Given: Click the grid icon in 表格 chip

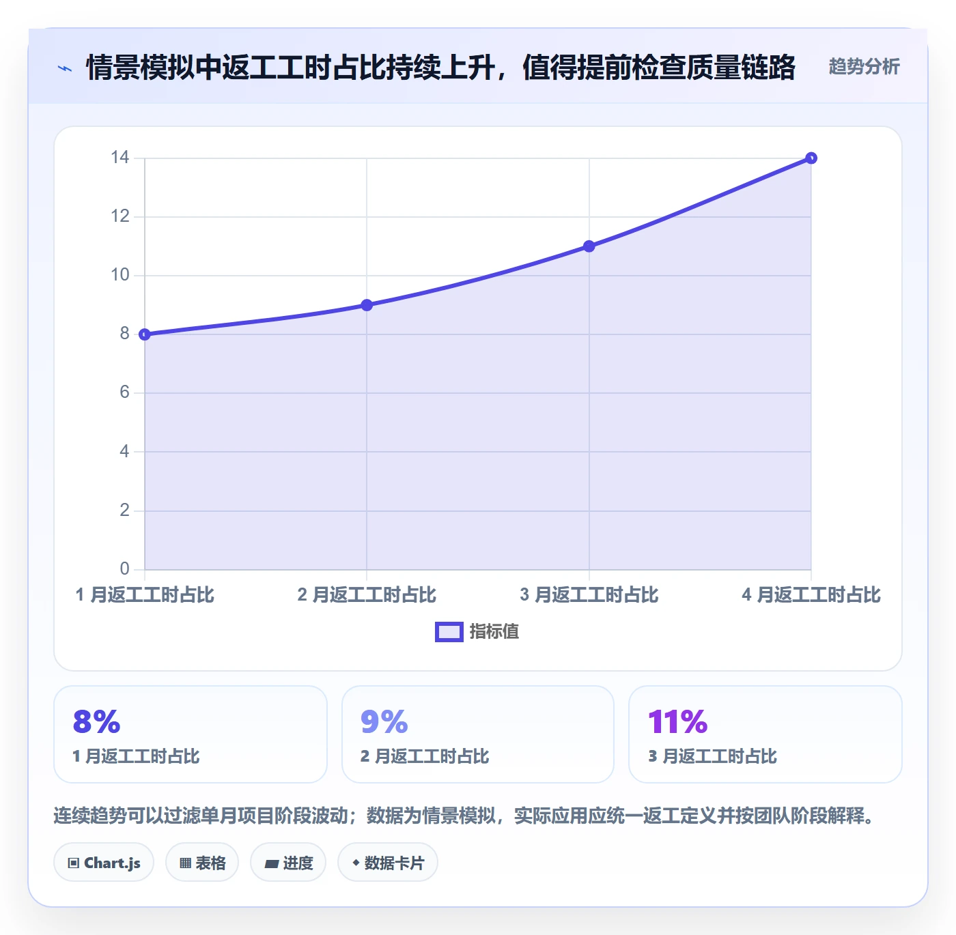Looking at the screenshot, I should coord(185,863).
